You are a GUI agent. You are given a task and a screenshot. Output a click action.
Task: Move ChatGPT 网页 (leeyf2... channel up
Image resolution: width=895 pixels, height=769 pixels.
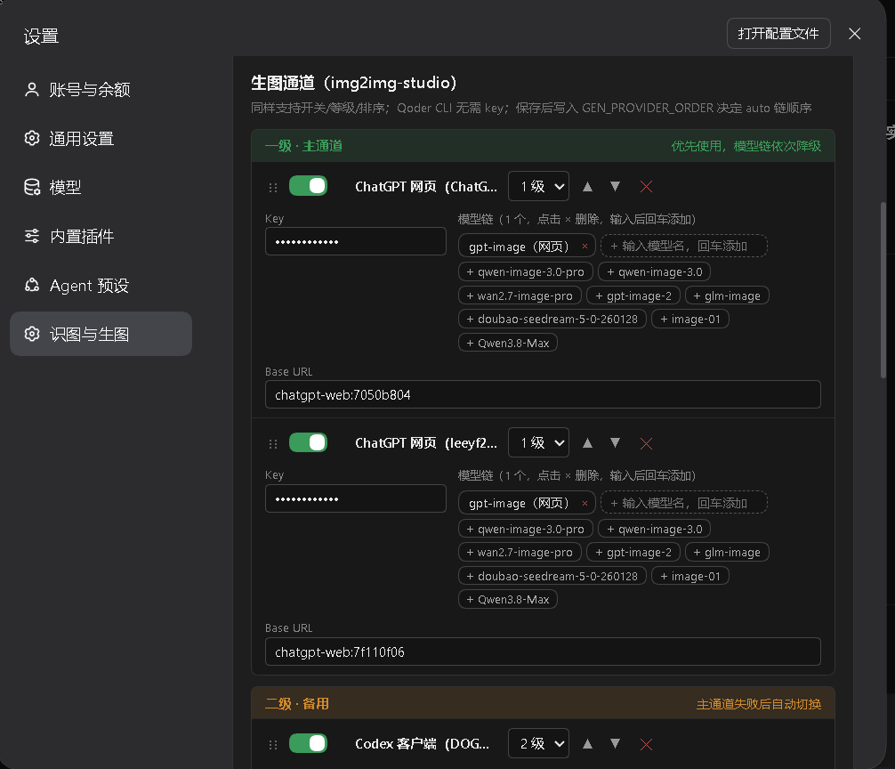(x=587, y=442)
